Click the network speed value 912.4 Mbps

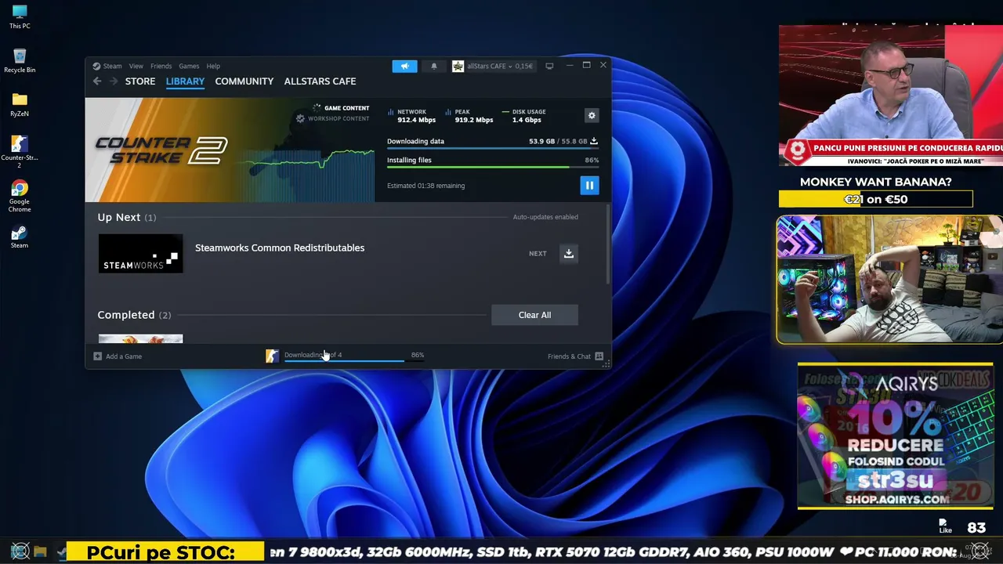(x=416, y=120)
